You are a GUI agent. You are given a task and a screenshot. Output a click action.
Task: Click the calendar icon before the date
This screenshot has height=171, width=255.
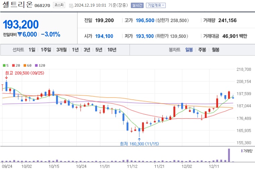(71, 6)
